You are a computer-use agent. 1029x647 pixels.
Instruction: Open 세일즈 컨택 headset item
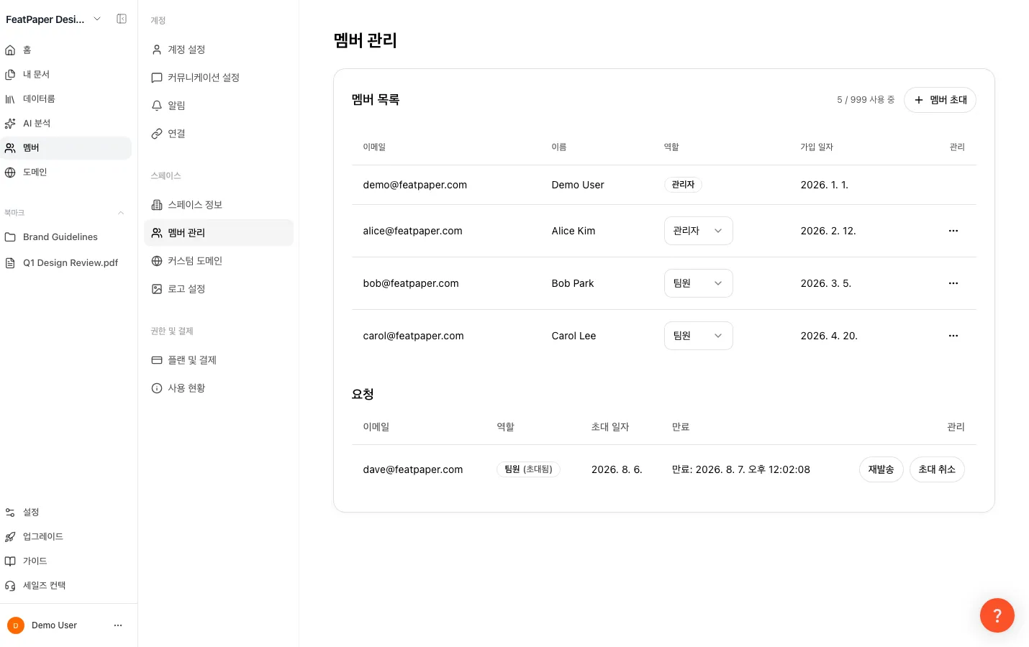tap(65, 585)
